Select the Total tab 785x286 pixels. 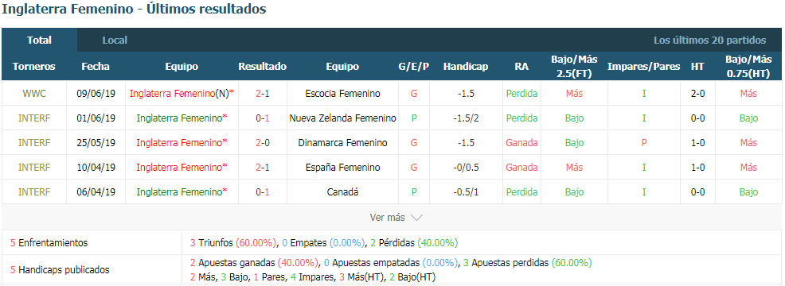[39, 40]
